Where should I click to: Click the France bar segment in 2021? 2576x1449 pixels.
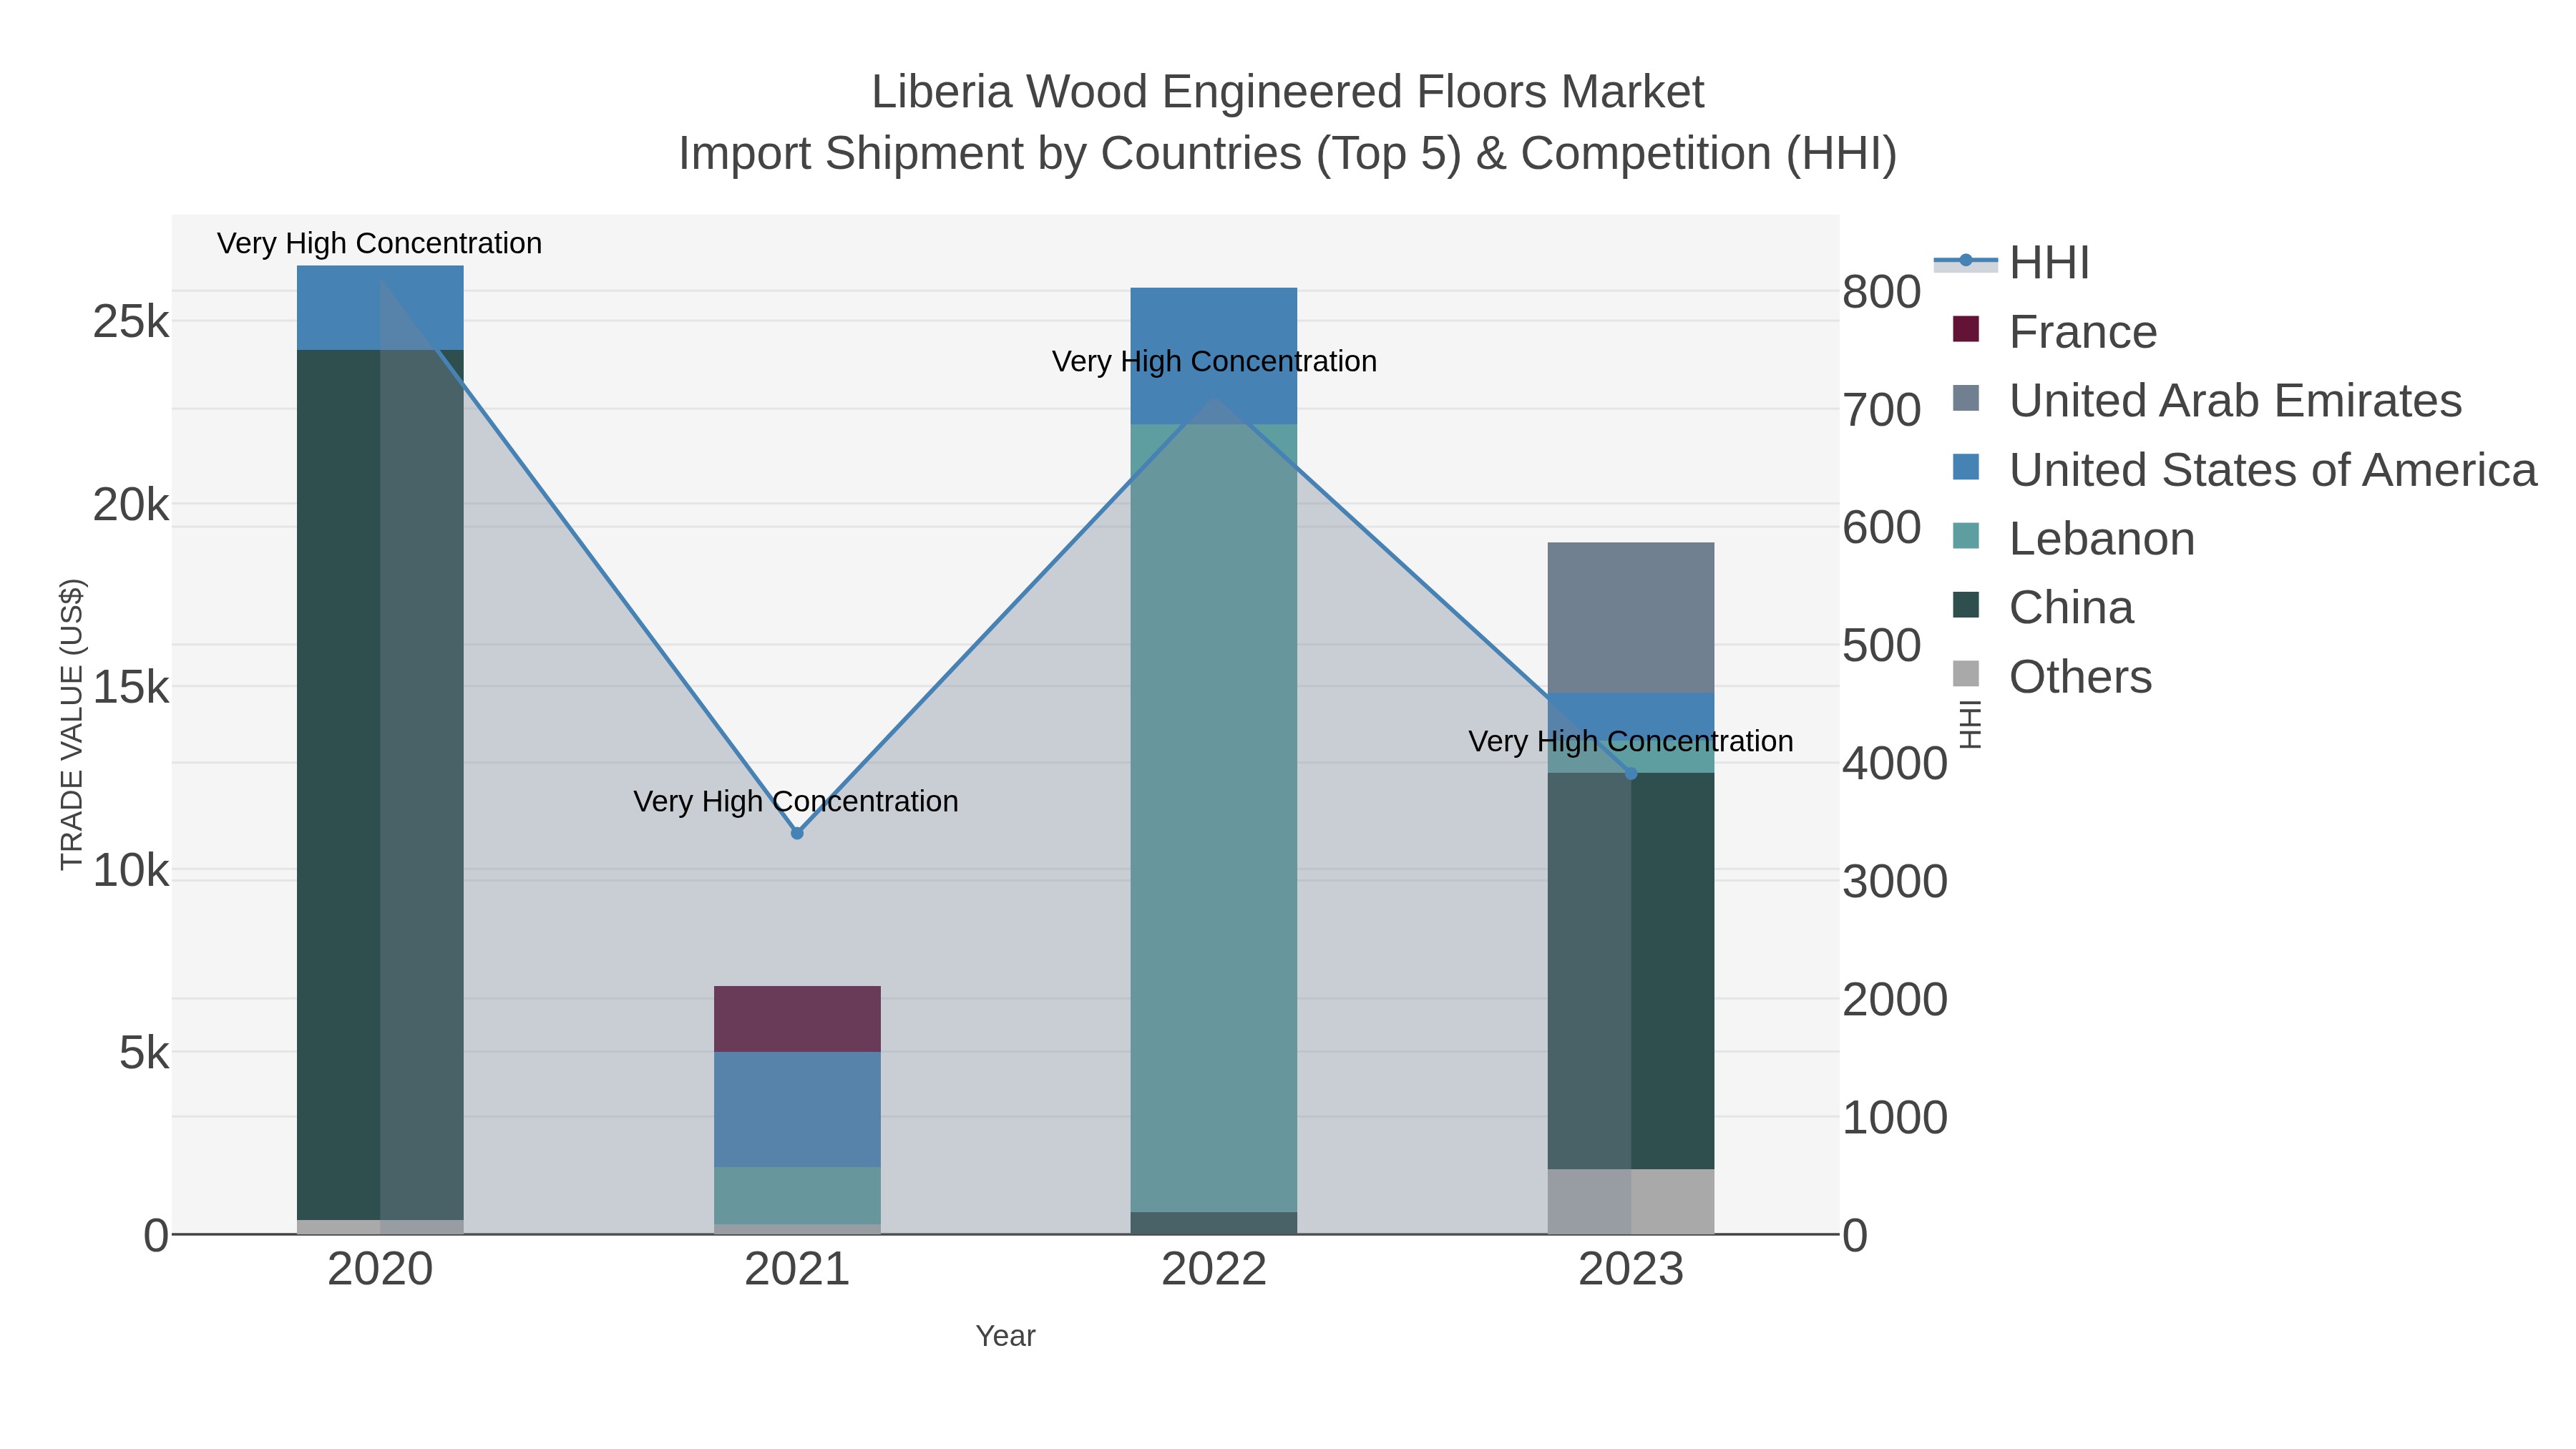click(x=797, y=1019)
